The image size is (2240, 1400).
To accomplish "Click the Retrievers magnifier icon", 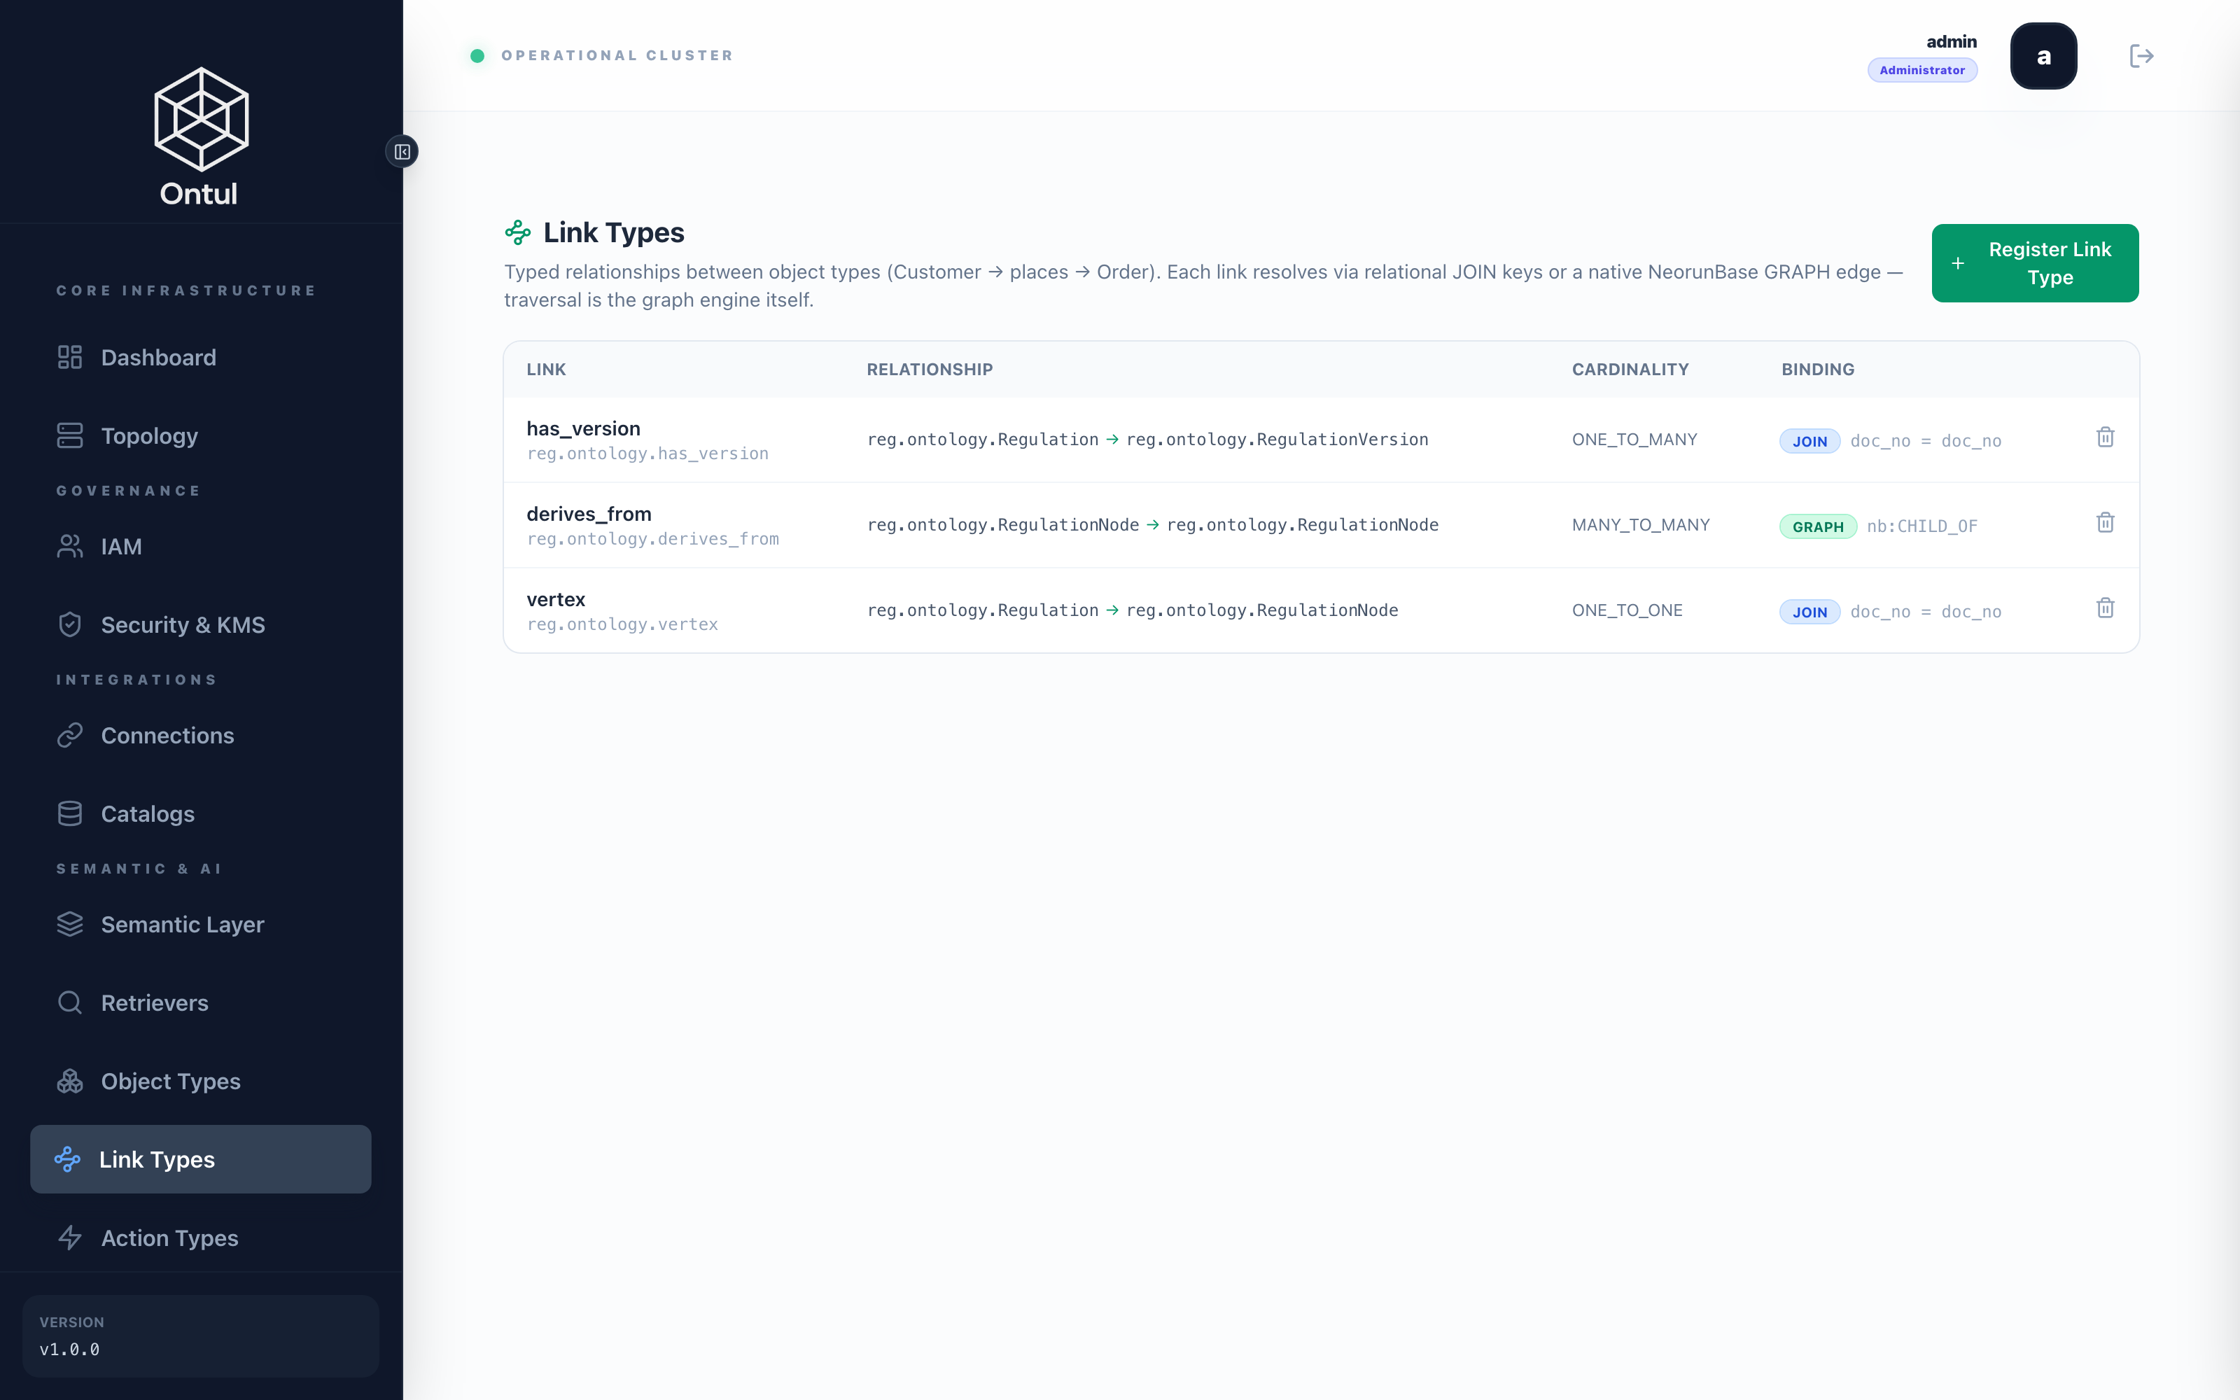I will (70, 1003).
